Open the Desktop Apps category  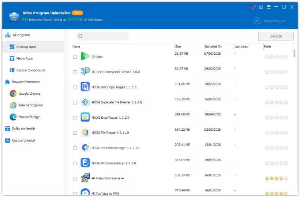click(33, 47)
